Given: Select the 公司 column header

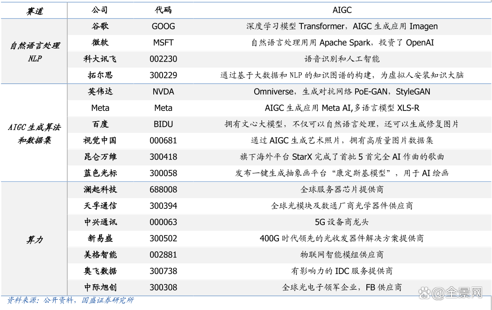Looking at the screenshot, I should (100, 10).
